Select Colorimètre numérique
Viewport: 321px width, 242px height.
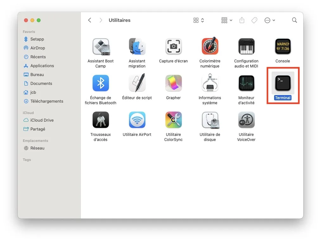[x=210, y=46]
